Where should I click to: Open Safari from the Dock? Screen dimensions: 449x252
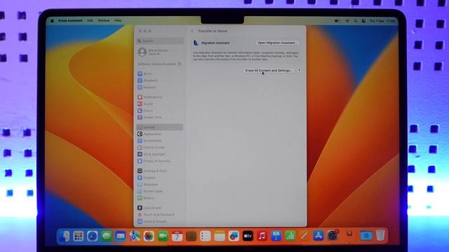click(x=92, y=237)
